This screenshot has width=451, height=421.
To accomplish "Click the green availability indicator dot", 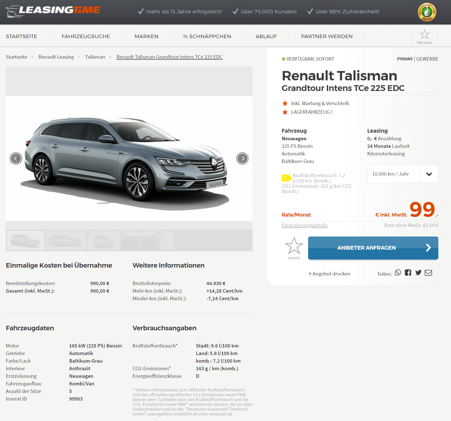I will coord(283,59).
